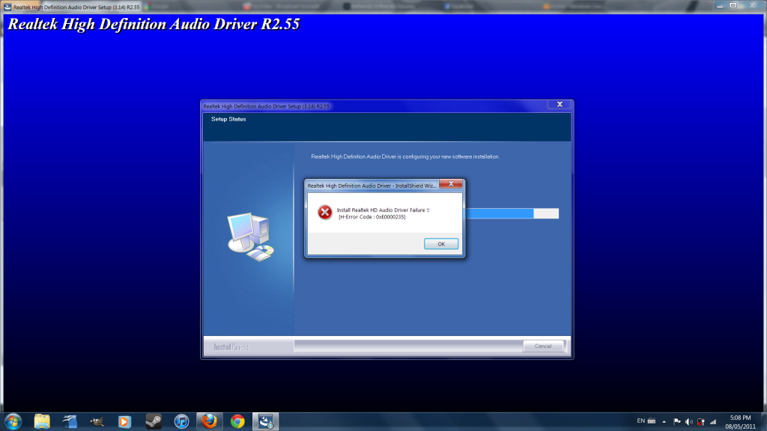Close the Realtek Setup Status window
The image size is (767, 431).
(x=560, y=104)
